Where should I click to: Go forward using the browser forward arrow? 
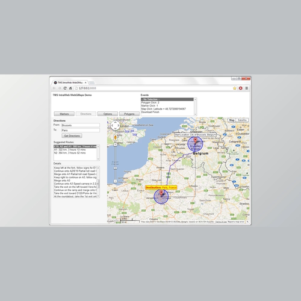[x=60, y=88]
